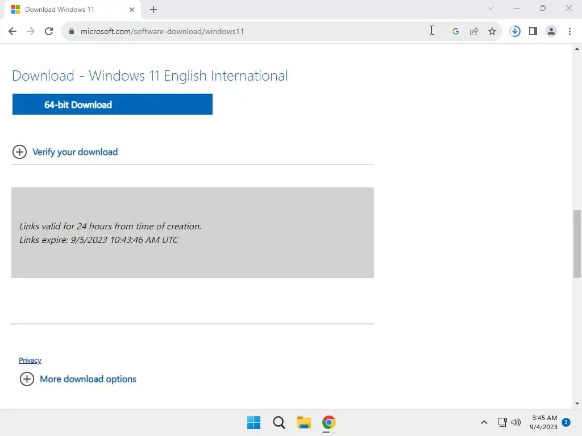Click the Download - Windows 11 English International heading

150,76
